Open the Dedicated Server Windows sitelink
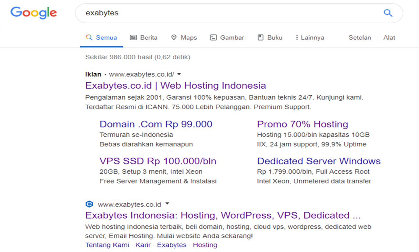Screen dimensions: 419x252 (x=319, y=161)
